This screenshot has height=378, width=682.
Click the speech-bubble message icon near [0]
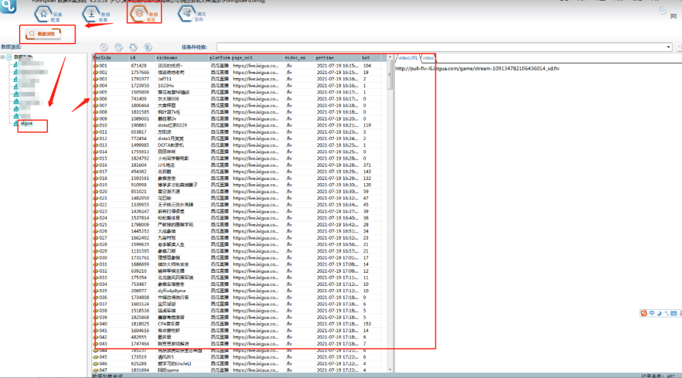(x=662, y=11)
